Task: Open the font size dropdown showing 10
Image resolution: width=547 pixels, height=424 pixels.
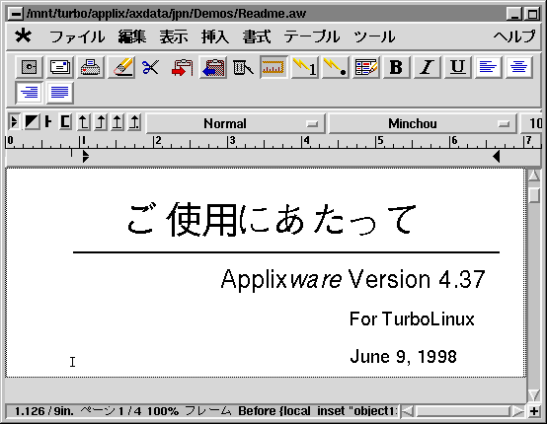Action: (531, 123)
